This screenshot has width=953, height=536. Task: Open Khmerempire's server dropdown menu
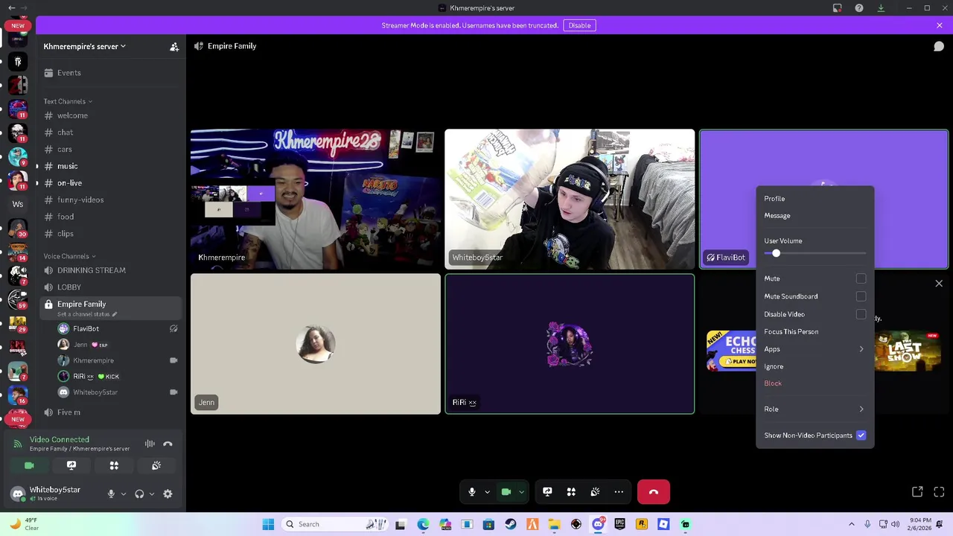click(84, 46)
